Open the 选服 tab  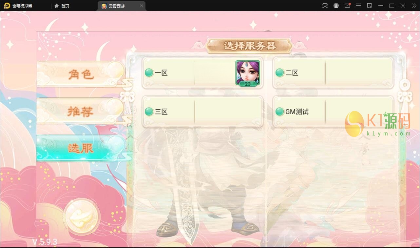81,148
